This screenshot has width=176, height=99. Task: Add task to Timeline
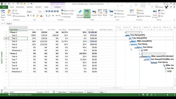tap(144, 16)
